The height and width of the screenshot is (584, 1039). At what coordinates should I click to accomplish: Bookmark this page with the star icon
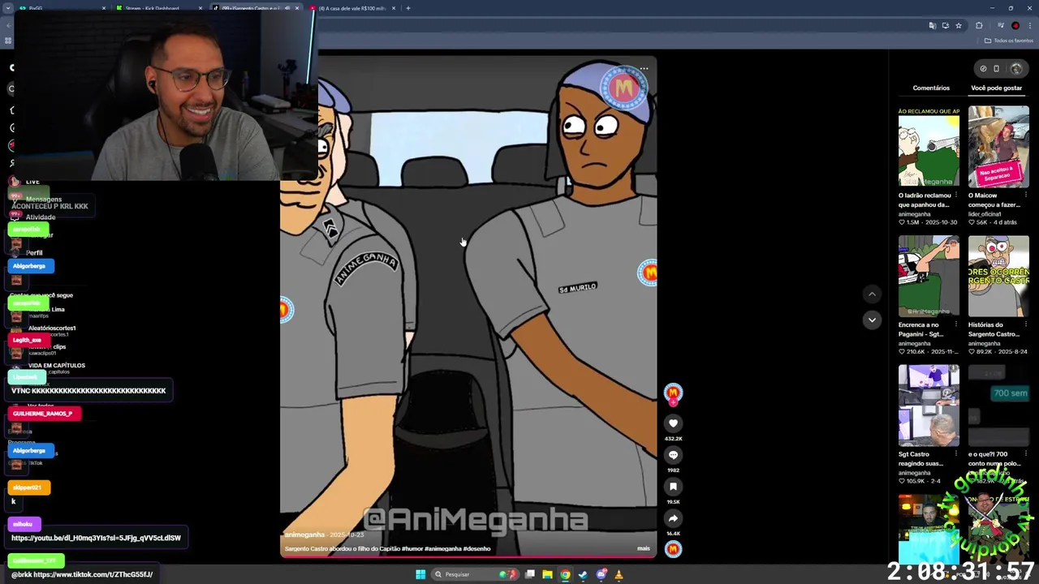pos(959,26)
